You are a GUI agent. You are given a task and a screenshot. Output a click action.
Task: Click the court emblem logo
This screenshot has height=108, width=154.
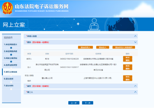pyautogui.click(x=7, y=8)
